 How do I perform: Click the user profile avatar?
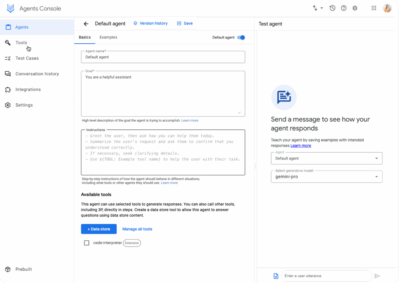(x=387, y=8)
